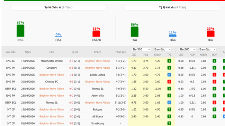
Task: Open Brighton Hove Albion link in Coventry row
Action: (x=98, y=68)
